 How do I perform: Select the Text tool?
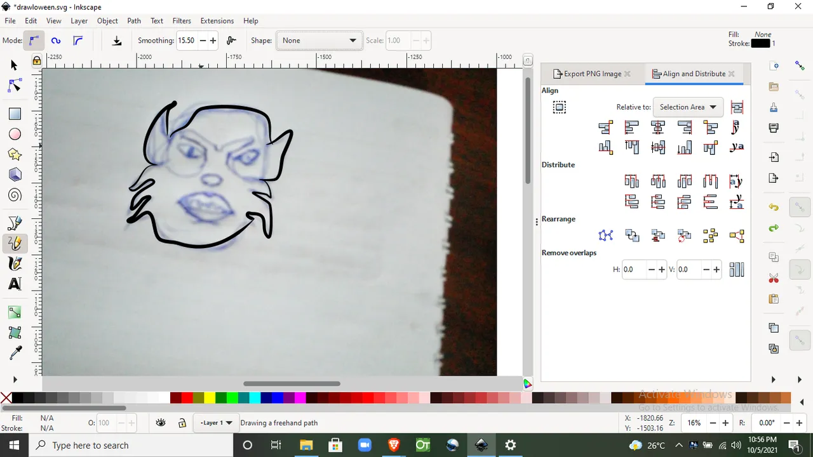(15, 284)
